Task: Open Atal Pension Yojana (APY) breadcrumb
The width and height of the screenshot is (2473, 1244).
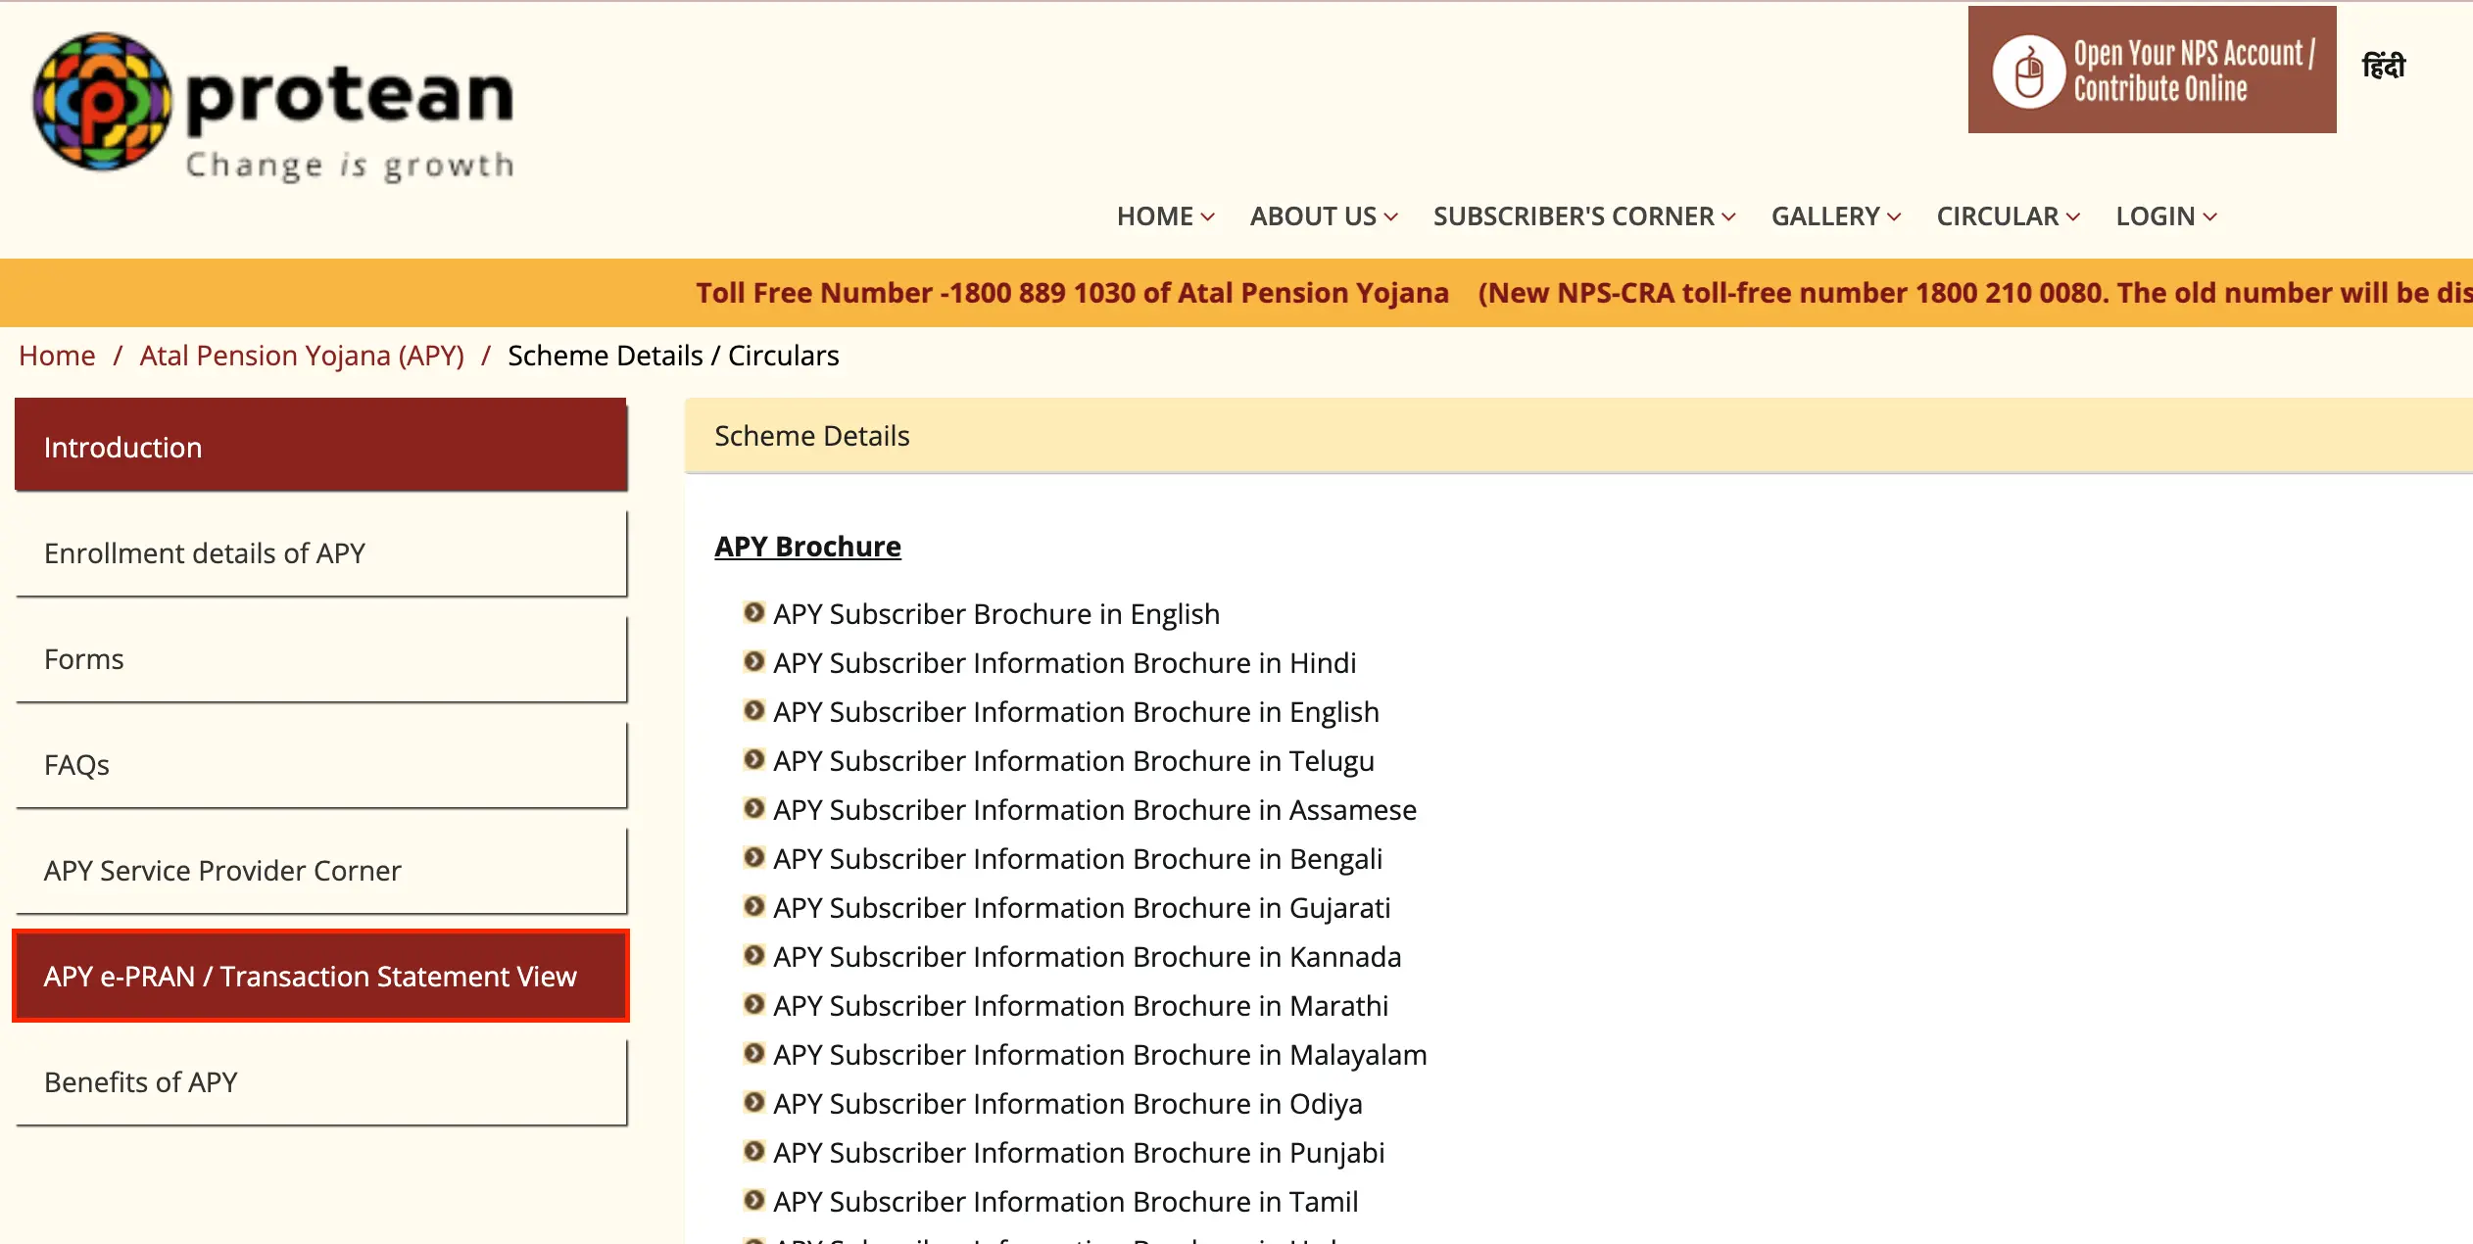Action: pyautogui.click(x=302, y=356)
